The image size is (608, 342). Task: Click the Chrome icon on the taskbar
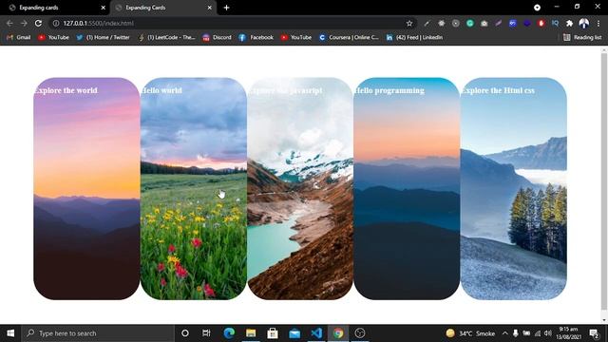338,333
